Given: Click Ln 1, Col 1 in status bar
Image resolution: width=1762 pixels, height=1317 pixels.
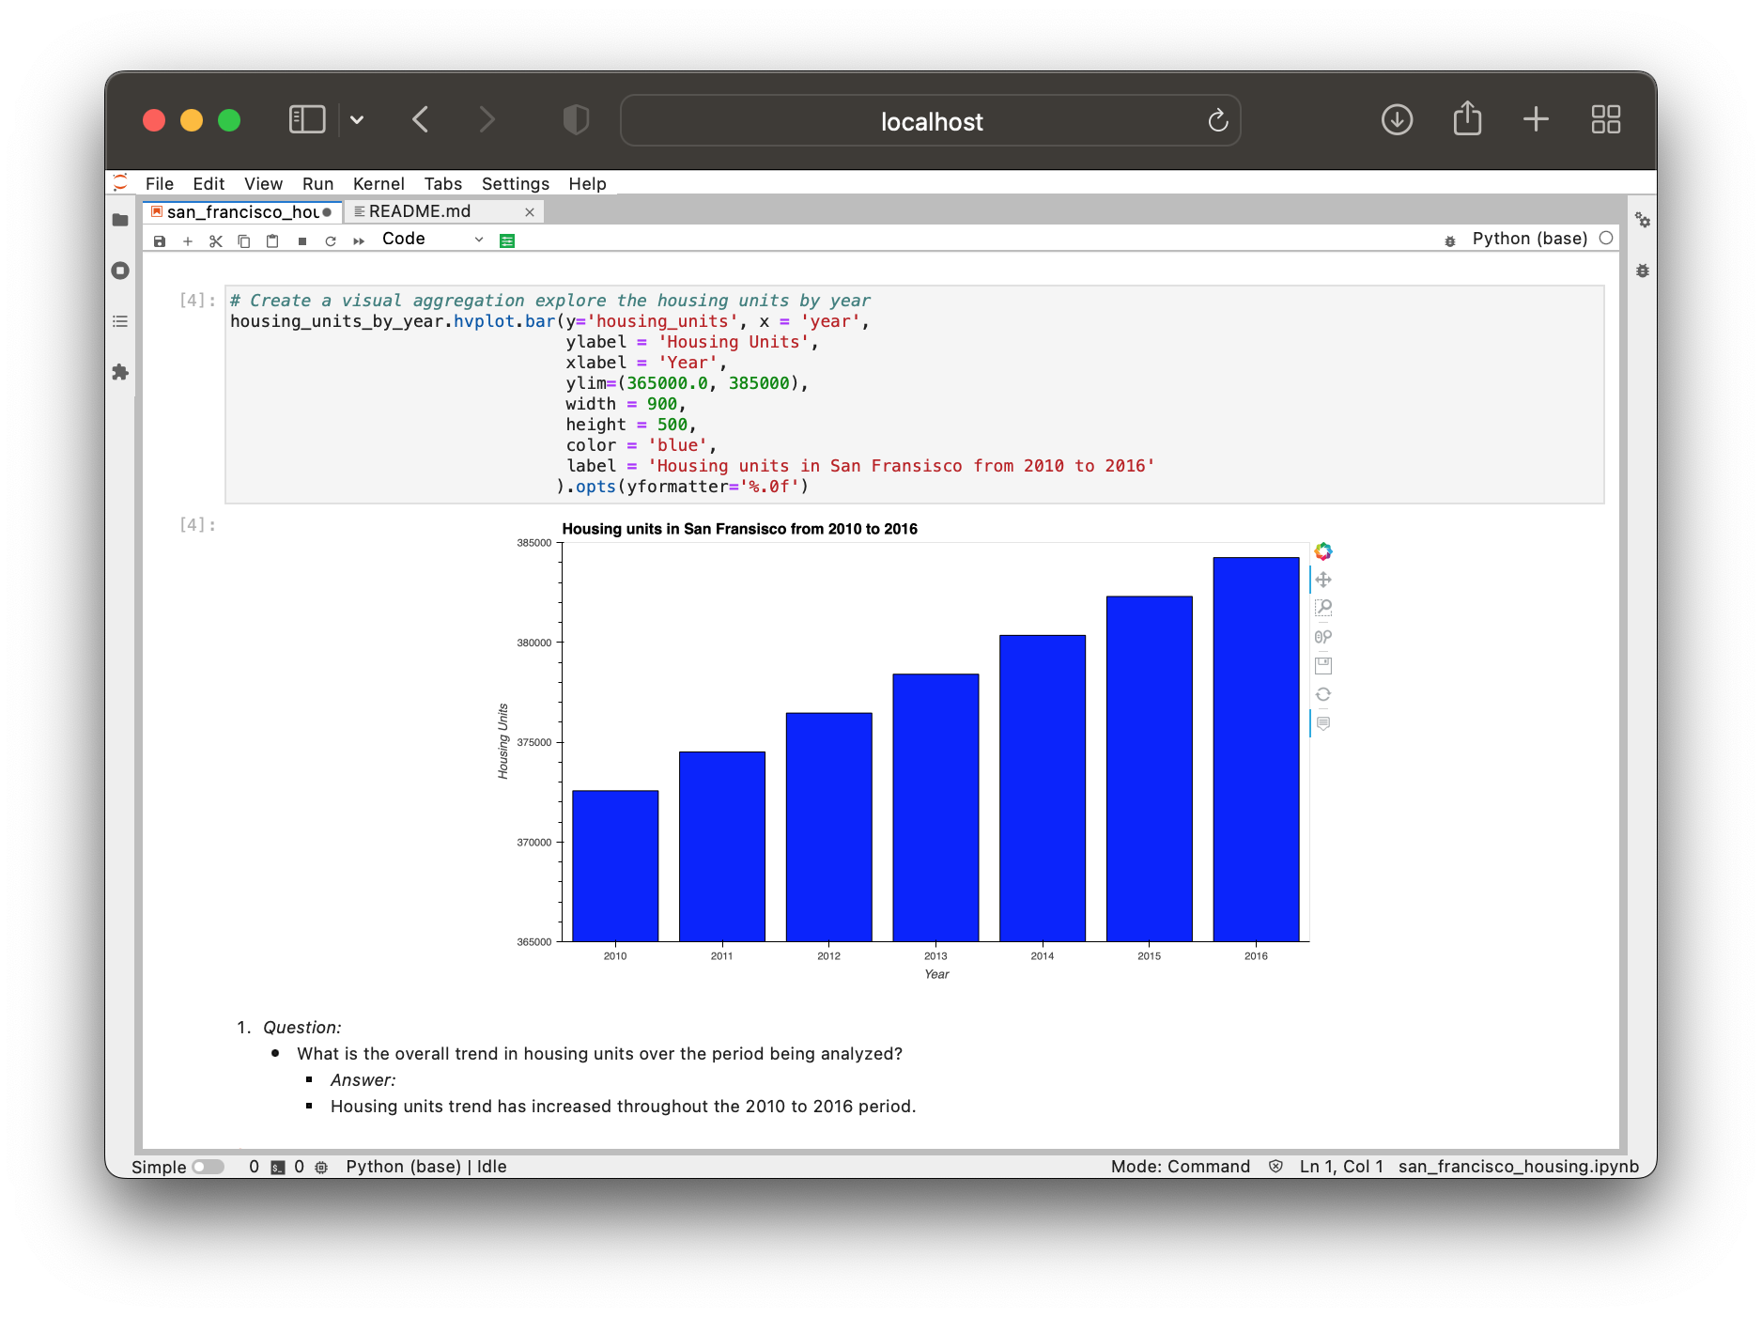Looking at the screenshot, I should tap(1341, 1167).
